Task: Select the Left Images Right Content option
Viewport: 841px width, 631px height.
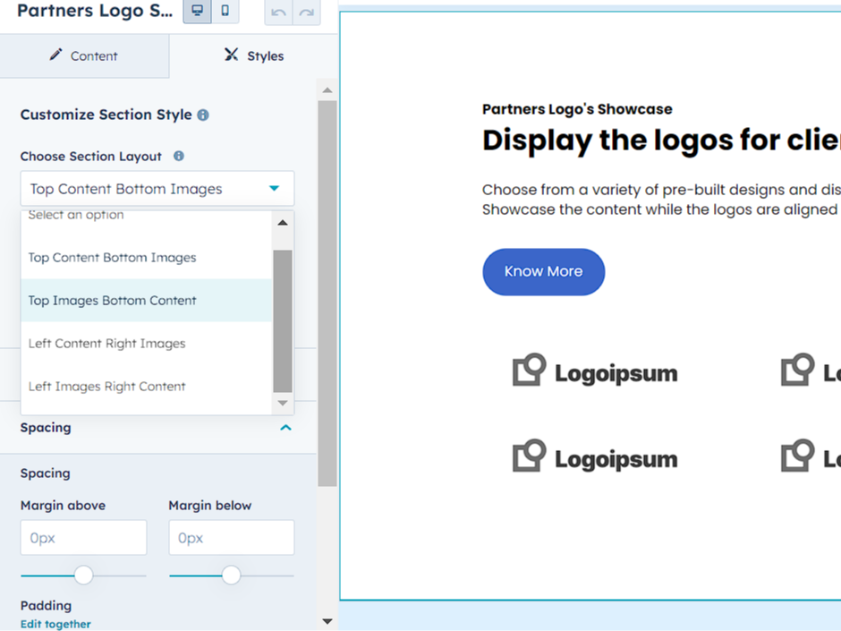Action: (x=106, y=386)
